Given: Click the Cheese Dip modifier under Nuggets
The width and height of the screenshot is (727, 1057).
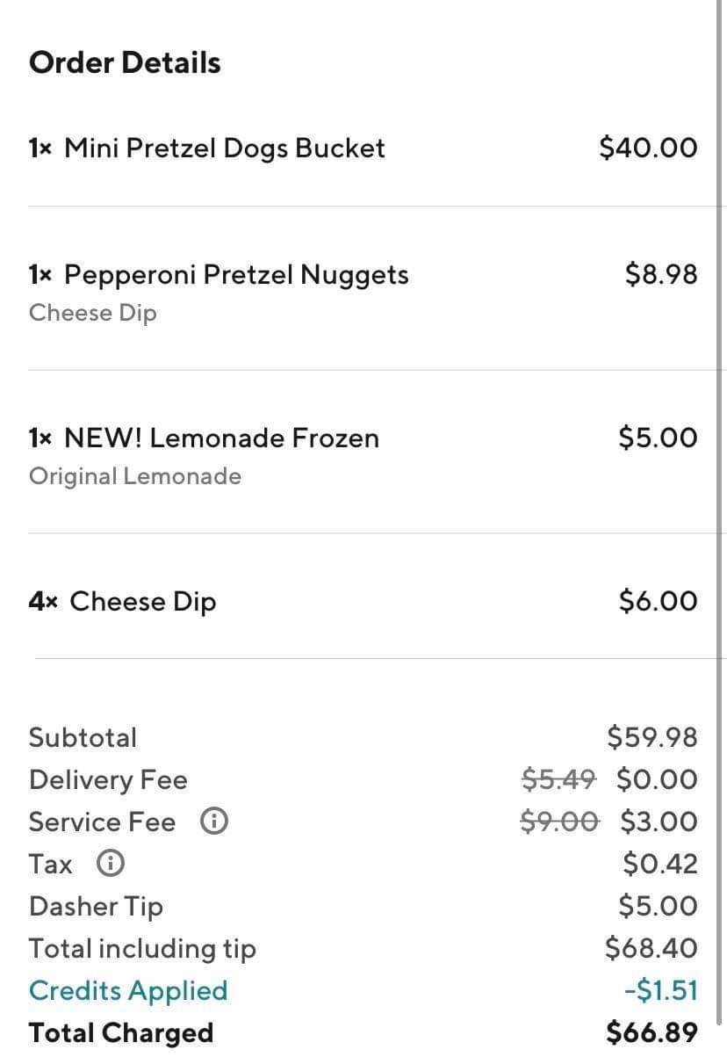Looking at the screenshot, I should [93, 313].
